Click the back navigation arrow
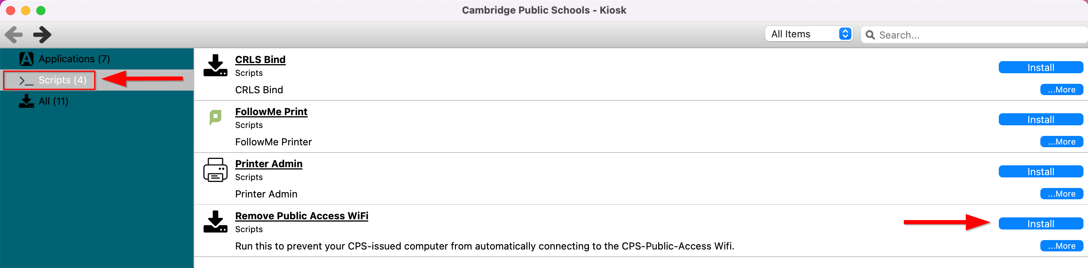 [x=14, y=35]
